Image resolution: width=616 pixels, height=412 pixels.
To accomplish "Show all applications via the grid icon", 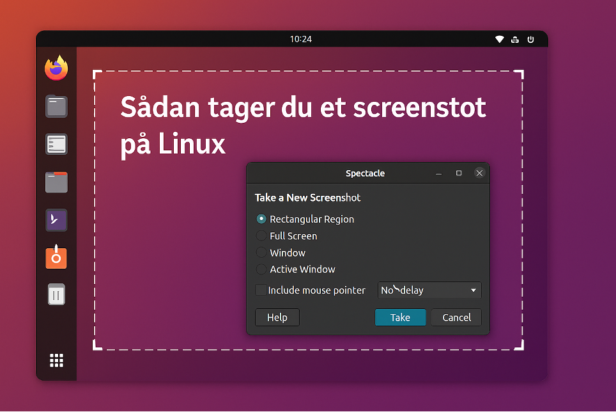I will tap(56, 360).
